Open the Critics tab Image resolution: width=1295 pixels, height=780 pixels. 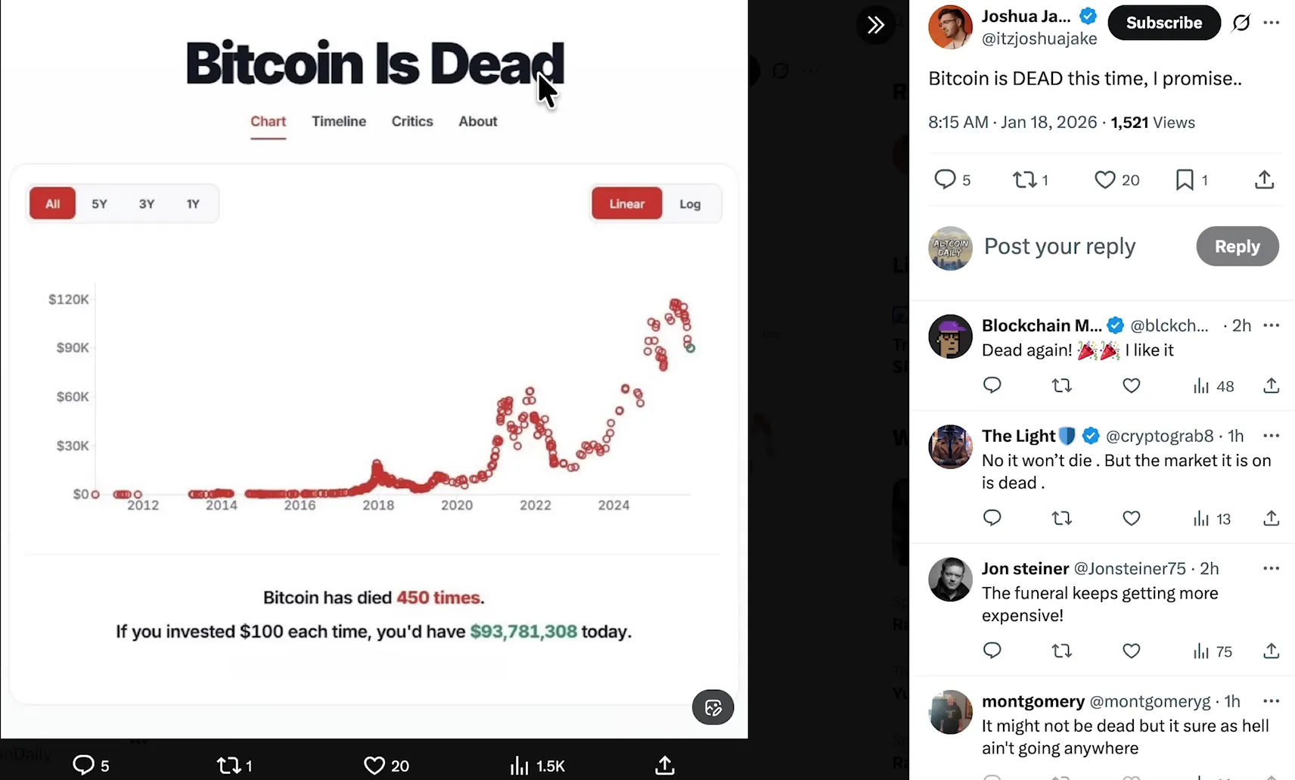pos(412,121)
